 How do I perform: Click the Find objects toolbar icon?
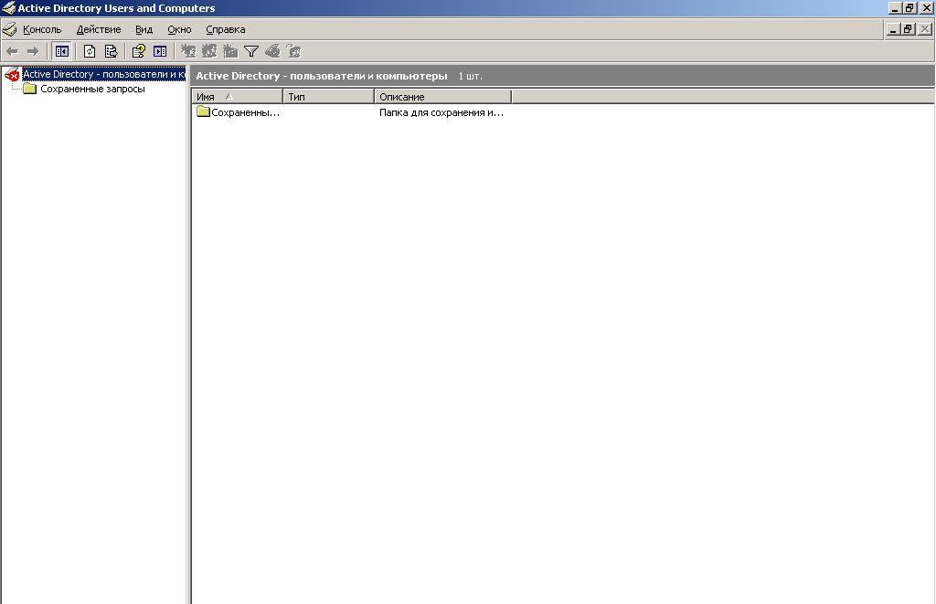pyautogui.click(x=272, y=51)
